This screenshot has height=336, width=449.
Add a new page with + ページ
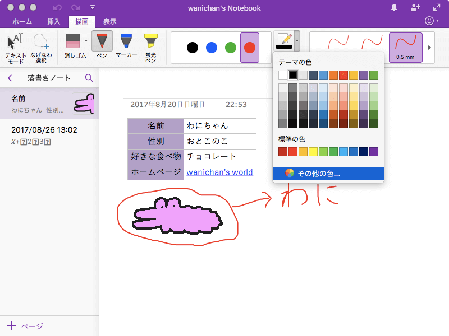tap(25, 326)
